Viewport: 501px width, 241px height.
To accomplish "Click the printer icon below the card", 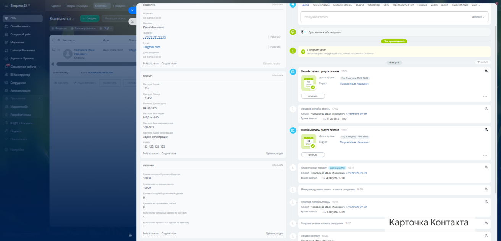I will (x=130, y=235).
